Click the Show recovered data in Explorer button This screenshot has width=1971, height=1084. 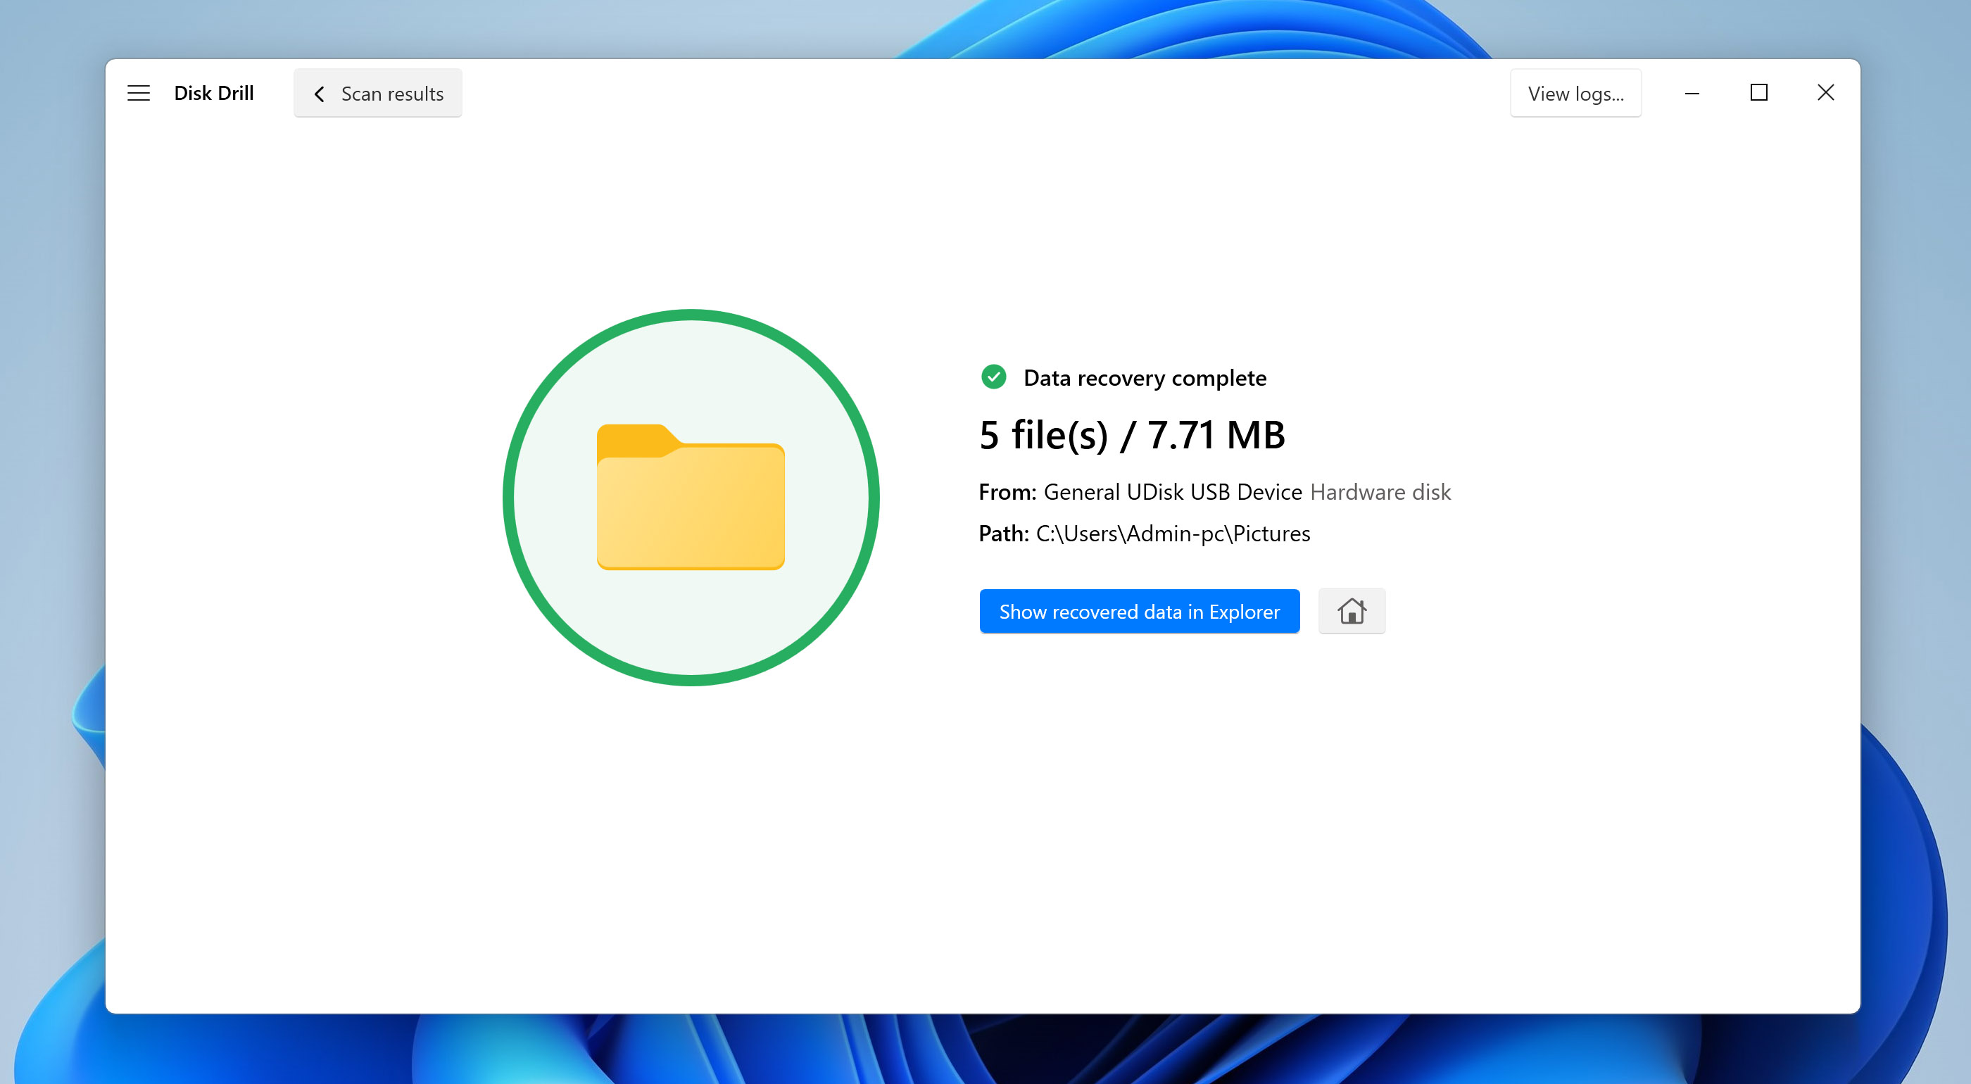point(1140,612)
